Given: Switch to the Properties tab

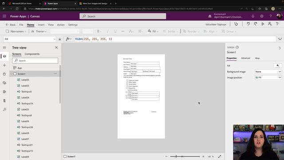Looking at the screenshot, I should click(x=232, y=58).
